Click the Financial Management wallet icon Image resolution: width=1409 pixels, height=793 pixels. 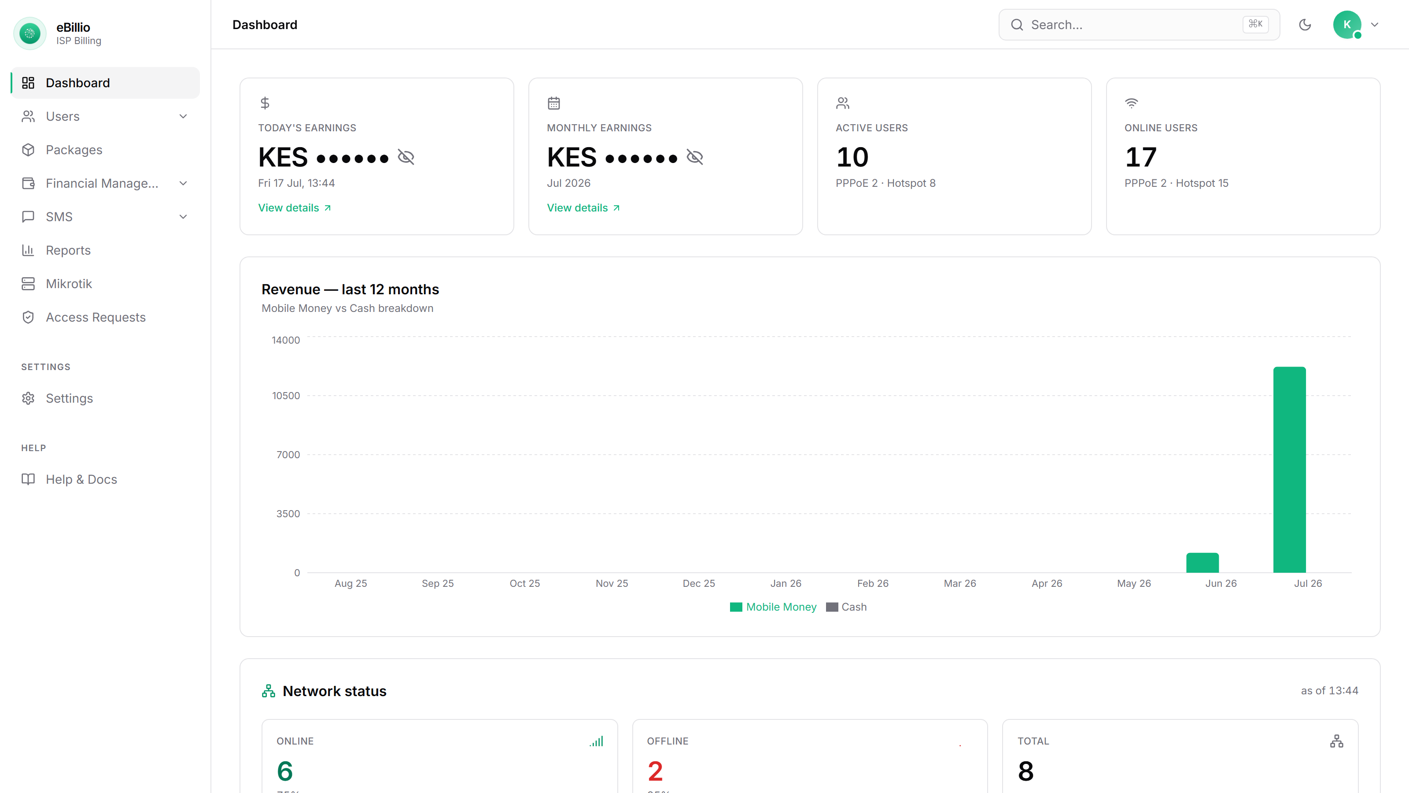pyautogui.click(x=28, y=183)
